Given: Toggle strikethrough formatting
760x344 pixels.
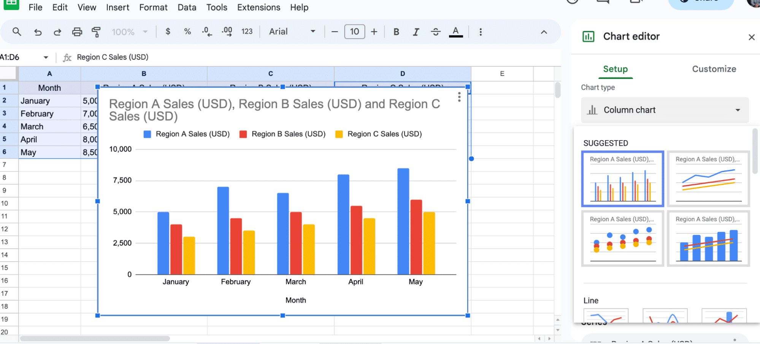Looking at the screenshot, I should 436,32.
